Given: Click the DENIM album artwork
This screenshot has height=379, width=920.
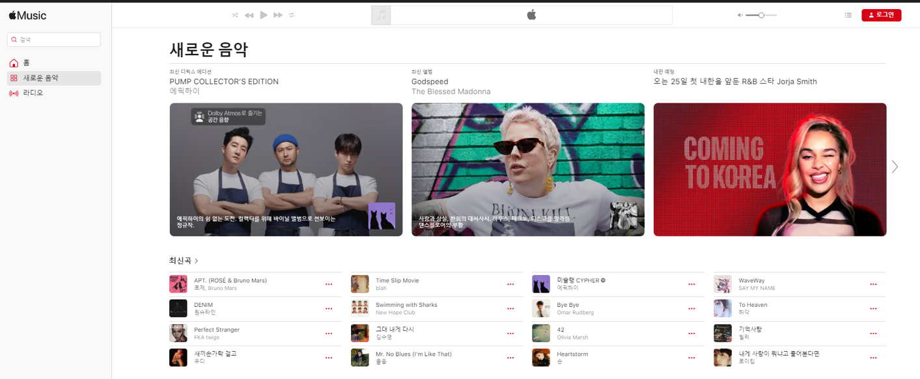Looking at the screenshot, I should point(178,308).
